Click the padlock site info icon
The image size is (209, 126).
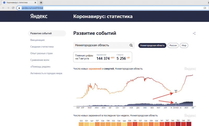19,8
